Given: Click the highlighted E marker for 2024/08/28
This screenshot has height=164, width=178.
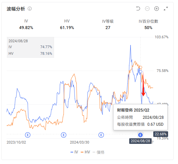Looking at the screenshot, I should pyautogui.click(x=140, y=135).
